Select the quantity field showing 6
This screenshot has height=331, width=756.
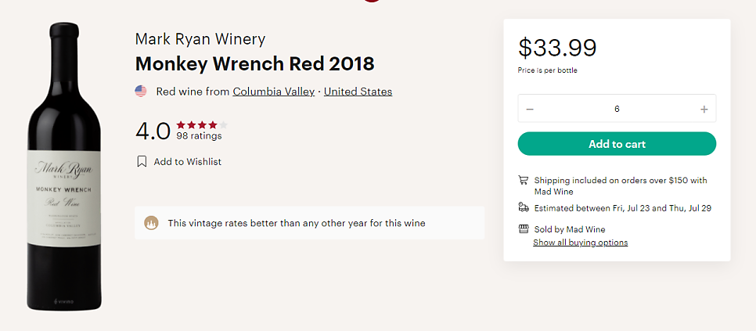coord(617,109)
